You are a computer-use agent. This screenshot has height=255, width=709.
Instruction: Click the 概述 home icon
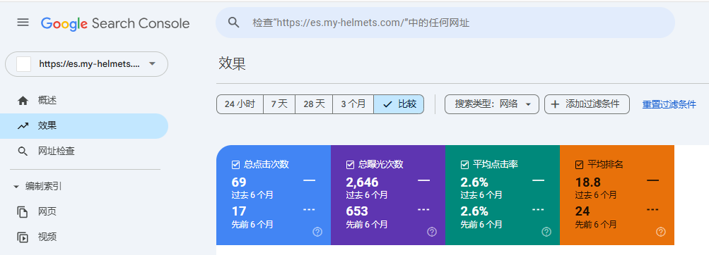[x=23, y=101]
